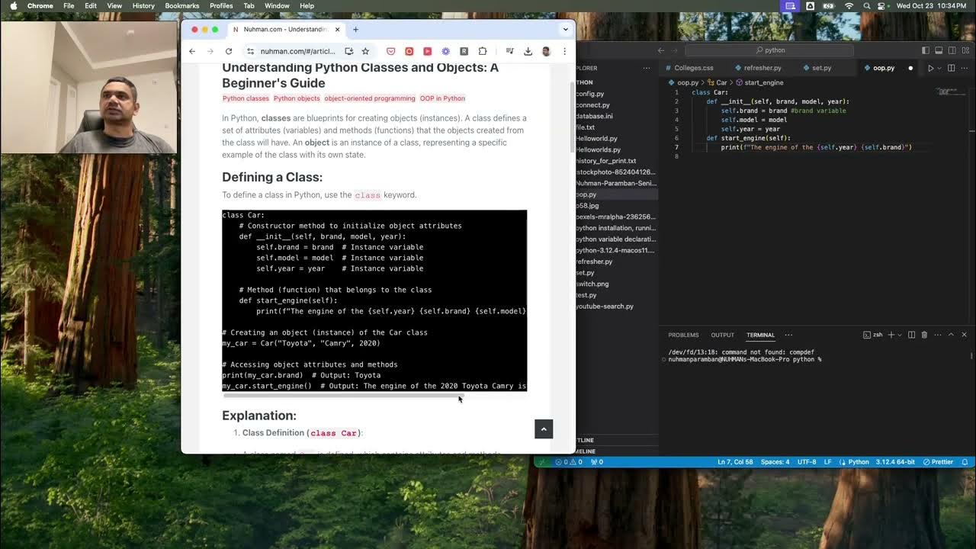Click VS Code go back arrow
This screenshot has width=976, height=549.
pos(661,50)
